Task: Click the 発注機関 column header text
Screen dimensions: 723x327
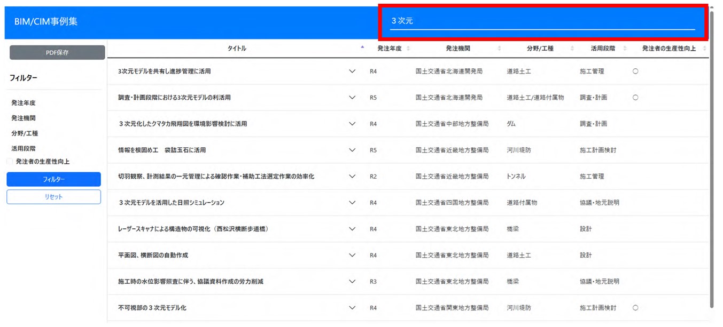Action: point(458,49)
